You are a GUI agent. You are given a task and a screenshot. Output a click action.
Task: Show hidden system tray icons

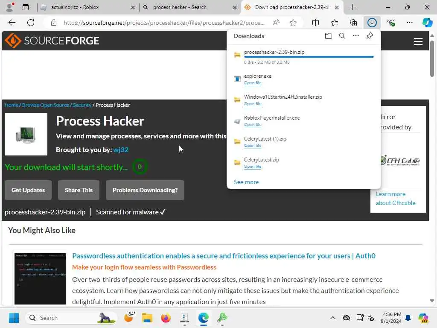point(332,318)
